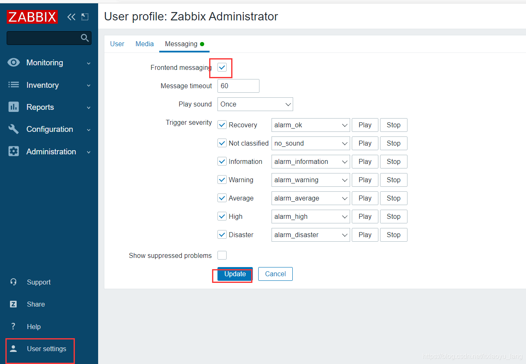Expand the Reports menu
This screenshot has width=526, height=364.
coord(49,107)
